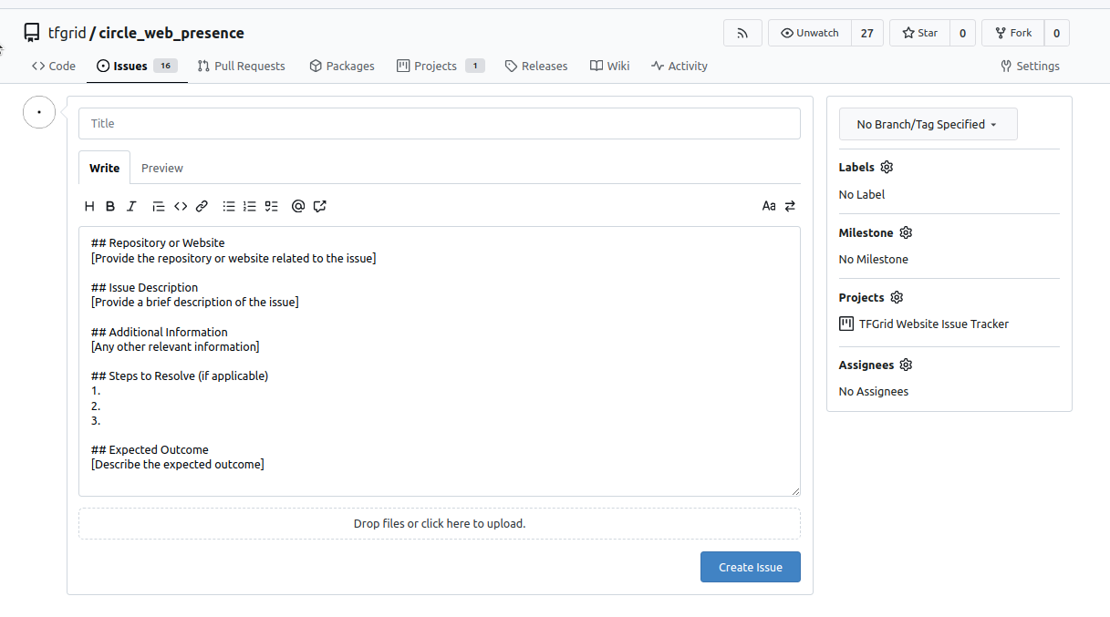1110x617 pixels.
Task: Mention a user with the @ icon
Action: (297, 206)
